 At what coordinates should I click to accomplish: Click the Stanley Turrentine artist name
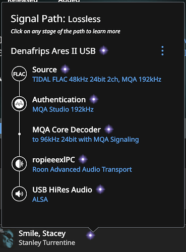point(47,243)
